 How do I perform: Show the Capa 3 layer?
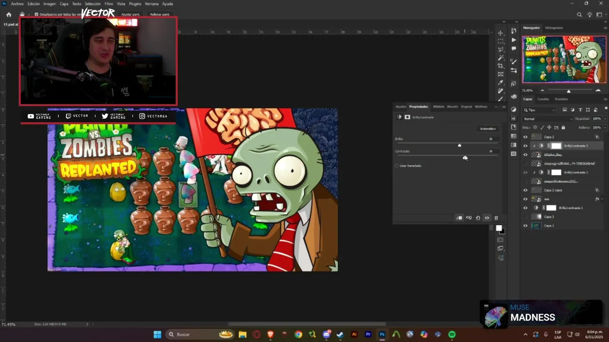[525, 217]
